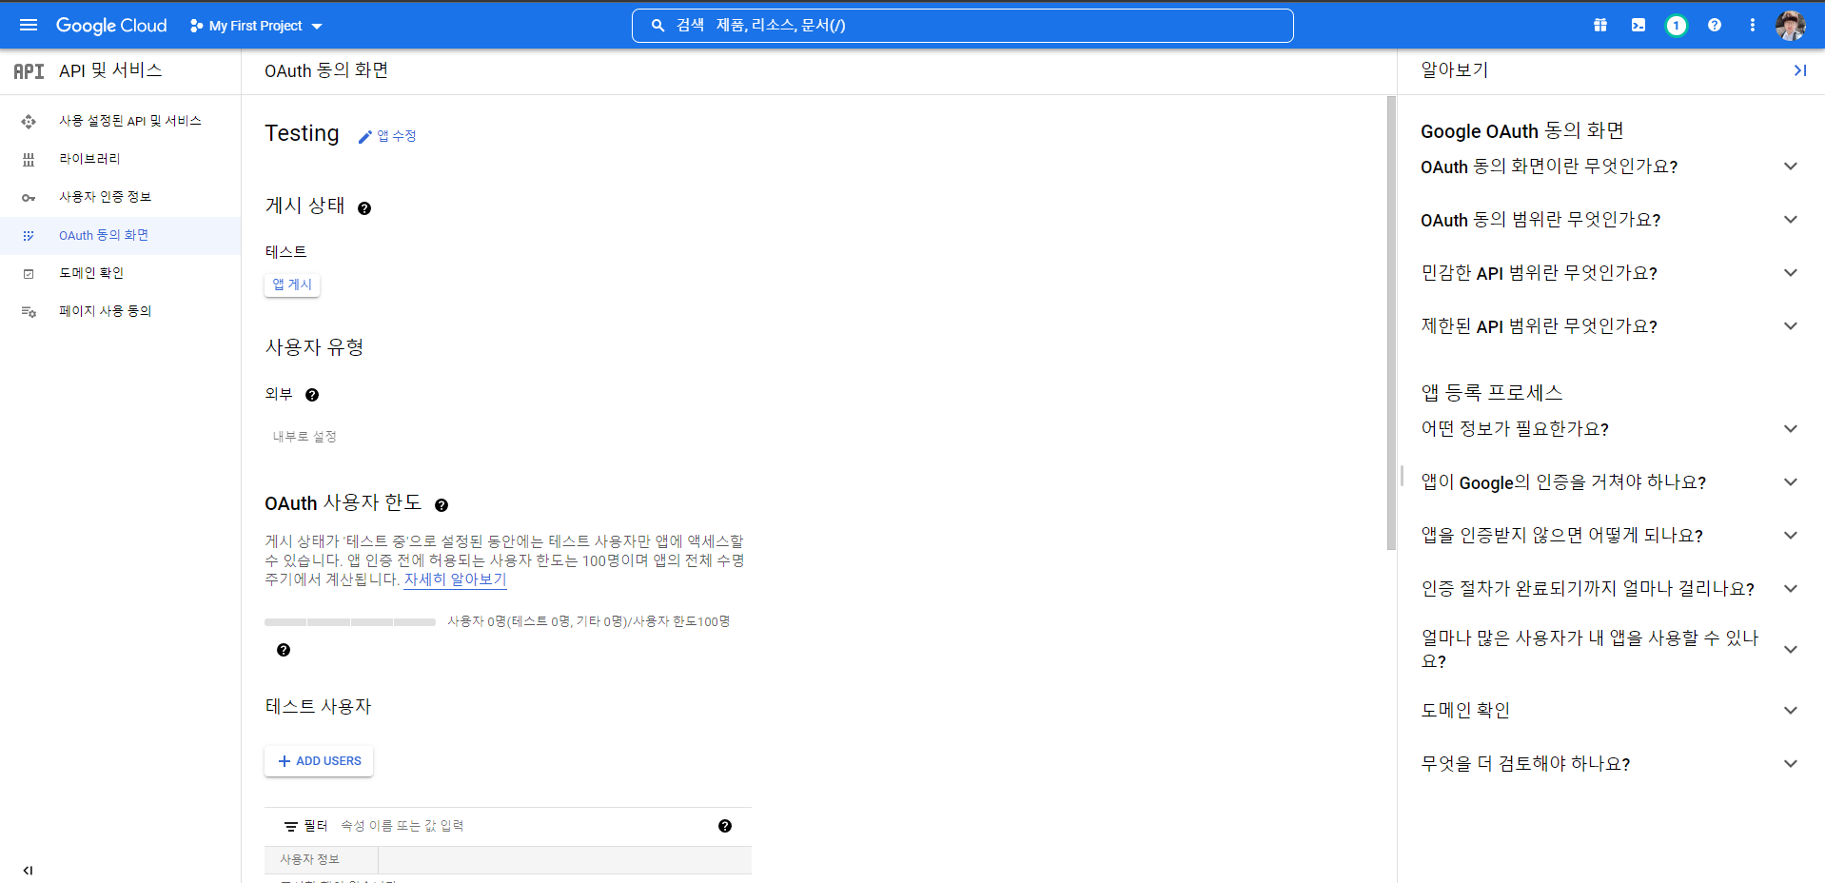Open 라이브러리 in sidebar

click(x=120, y=159)
